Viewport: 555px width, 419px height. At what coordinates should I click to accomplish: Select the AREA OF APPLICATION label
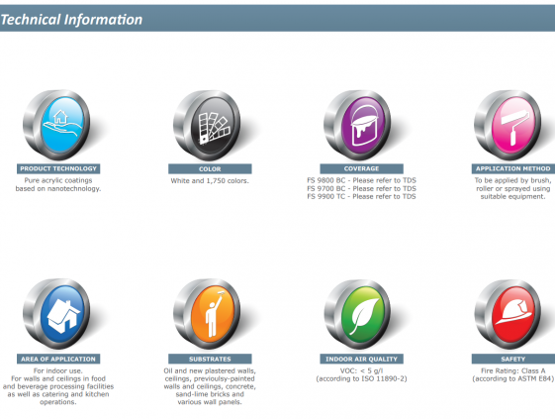[58, 359]
